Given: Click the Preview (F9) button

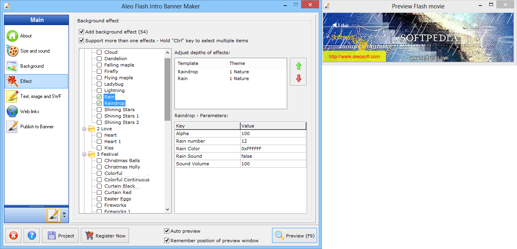Looking at the screenshot, I should [x=294, y=236].
